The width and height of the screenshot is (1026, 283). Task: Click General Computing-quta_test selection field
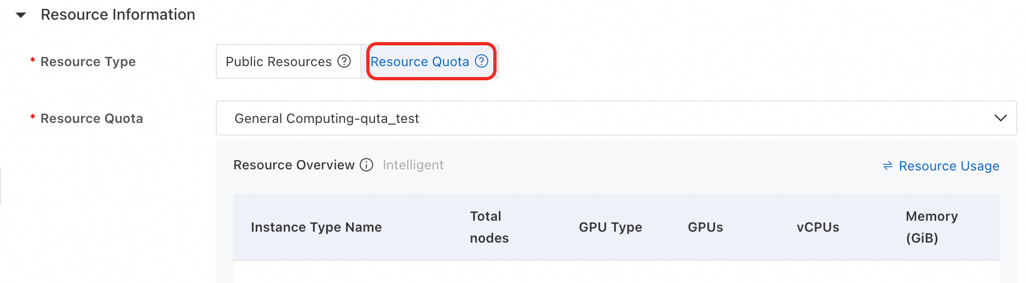coord(547,118)
